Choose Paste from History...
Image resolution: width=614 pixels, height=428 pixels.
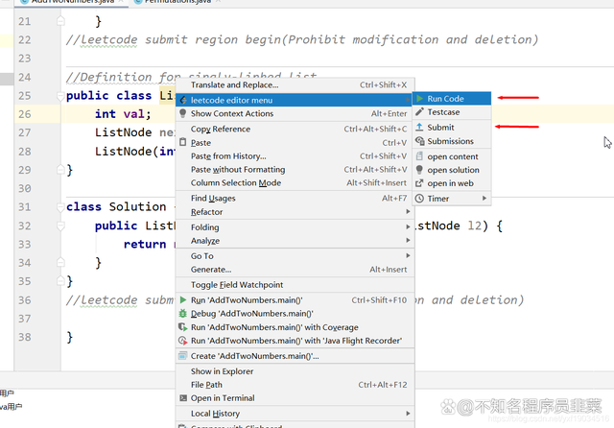coord(295,155)
